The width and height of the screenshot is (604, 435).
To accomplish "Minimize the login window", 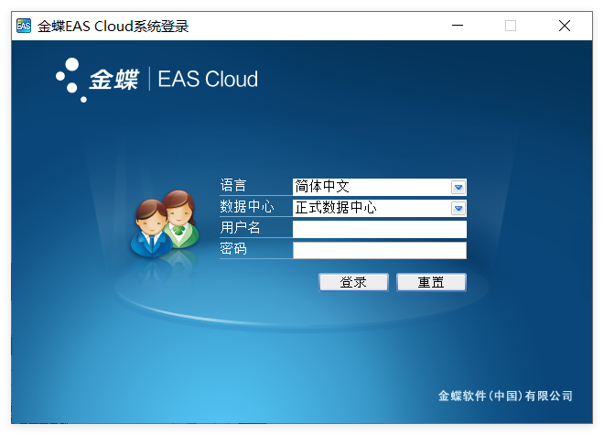I will 458,26.
